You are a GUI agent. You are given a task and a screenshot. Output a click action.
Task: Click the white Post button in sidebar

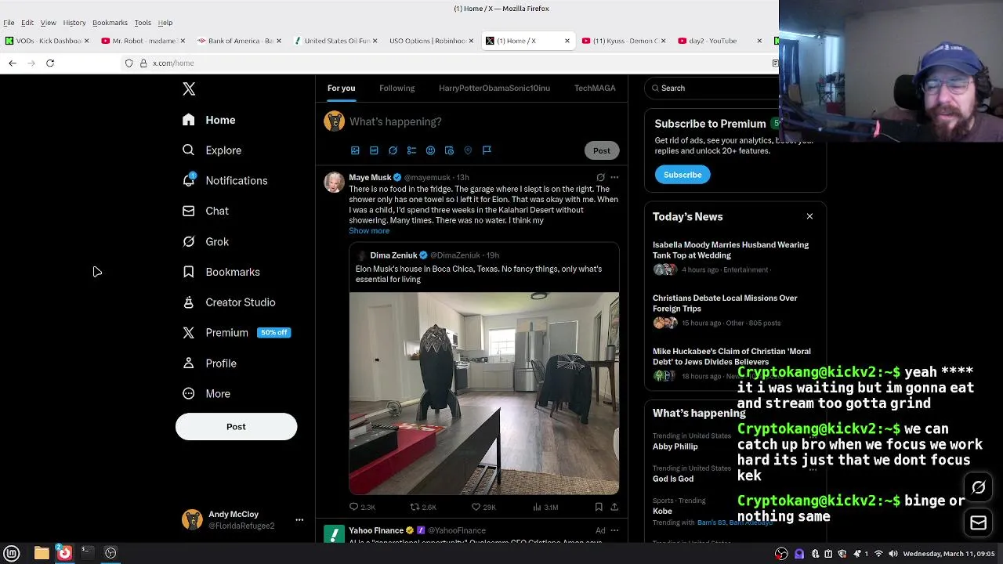point(236,427)
